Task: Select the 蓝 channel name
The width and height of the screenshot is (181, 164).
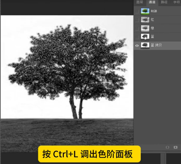Action: (x=152, y=37)
